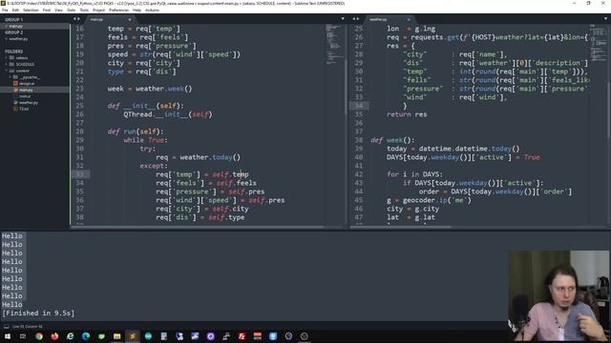The width and height of the screenshot is (611, 343).
Task: Open Calculator from taskbar
Action: click(x=163, y=336)
